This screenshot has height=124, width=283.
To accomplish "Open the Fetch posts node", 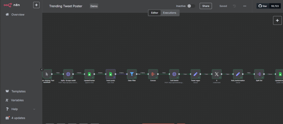I will [x=111, y=74].
